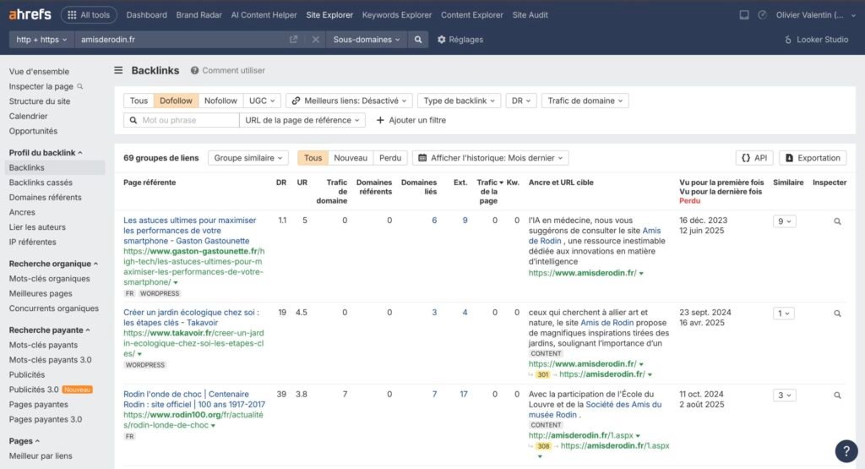Open Keywords Explorer in the top menu

(396, 15)
